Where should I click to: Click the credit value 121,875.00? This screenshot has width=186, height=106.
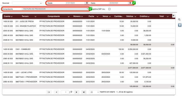pyautogui.click(x=147, y=77)
